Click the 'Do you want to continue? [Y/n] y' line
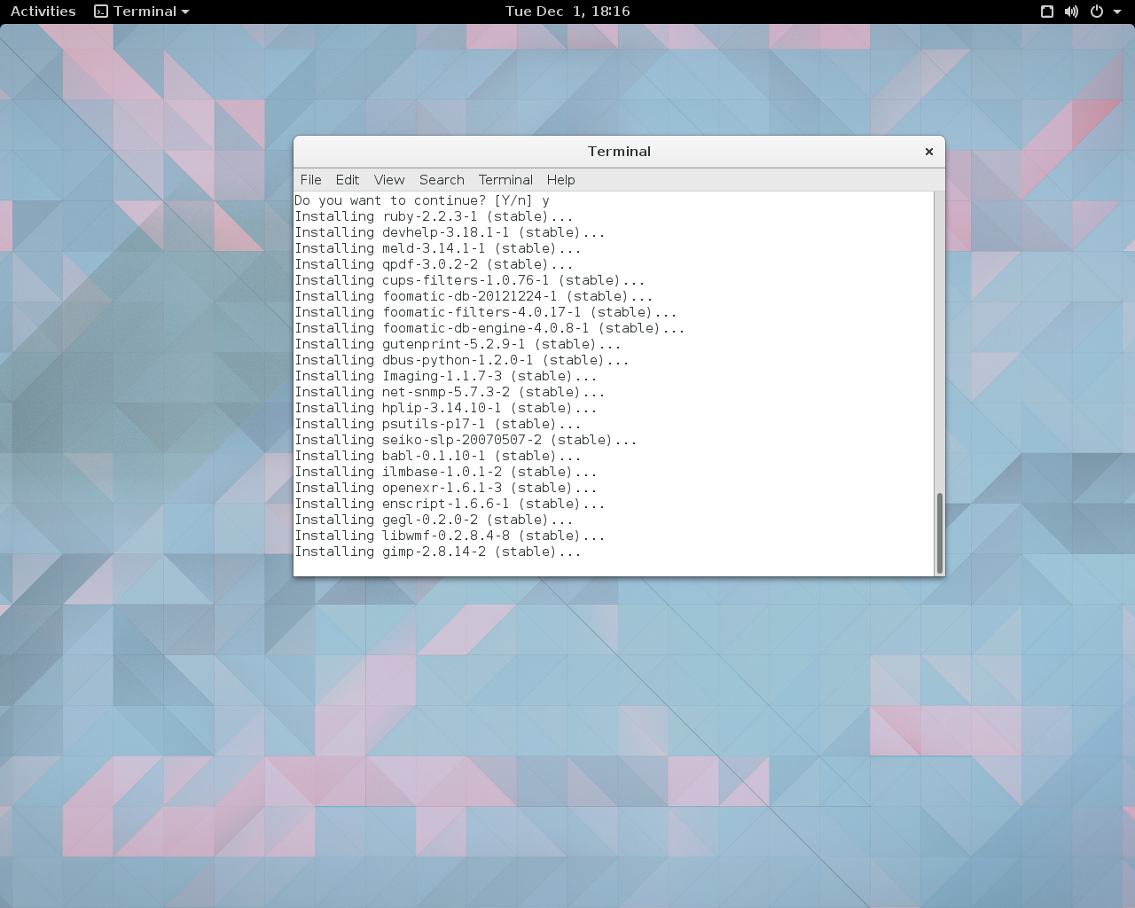This screenshot has width=1135, height=908. tap(422, 200)
